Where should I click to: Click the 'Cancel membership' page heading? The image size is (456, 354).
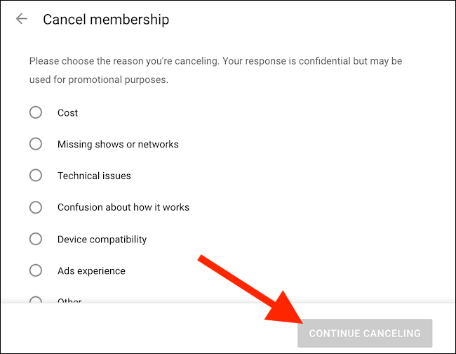click(106, 19)
